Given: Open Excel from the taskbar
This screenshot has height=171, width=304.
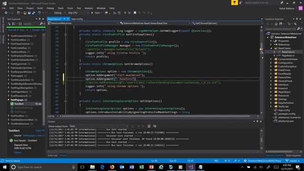Looking at the screenshot, I should click(142, 167).
